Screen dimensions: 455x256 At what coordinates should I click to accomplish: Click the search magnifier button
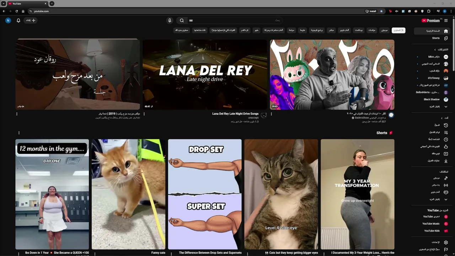[182, 21]
